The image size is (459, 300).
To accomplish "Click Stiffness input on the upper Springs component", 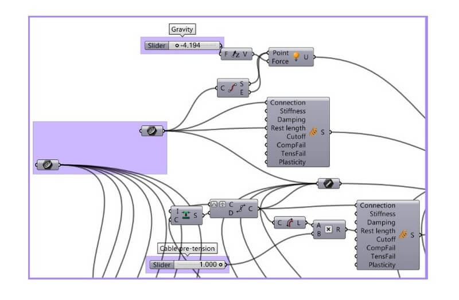I will [x=292, y=111].
